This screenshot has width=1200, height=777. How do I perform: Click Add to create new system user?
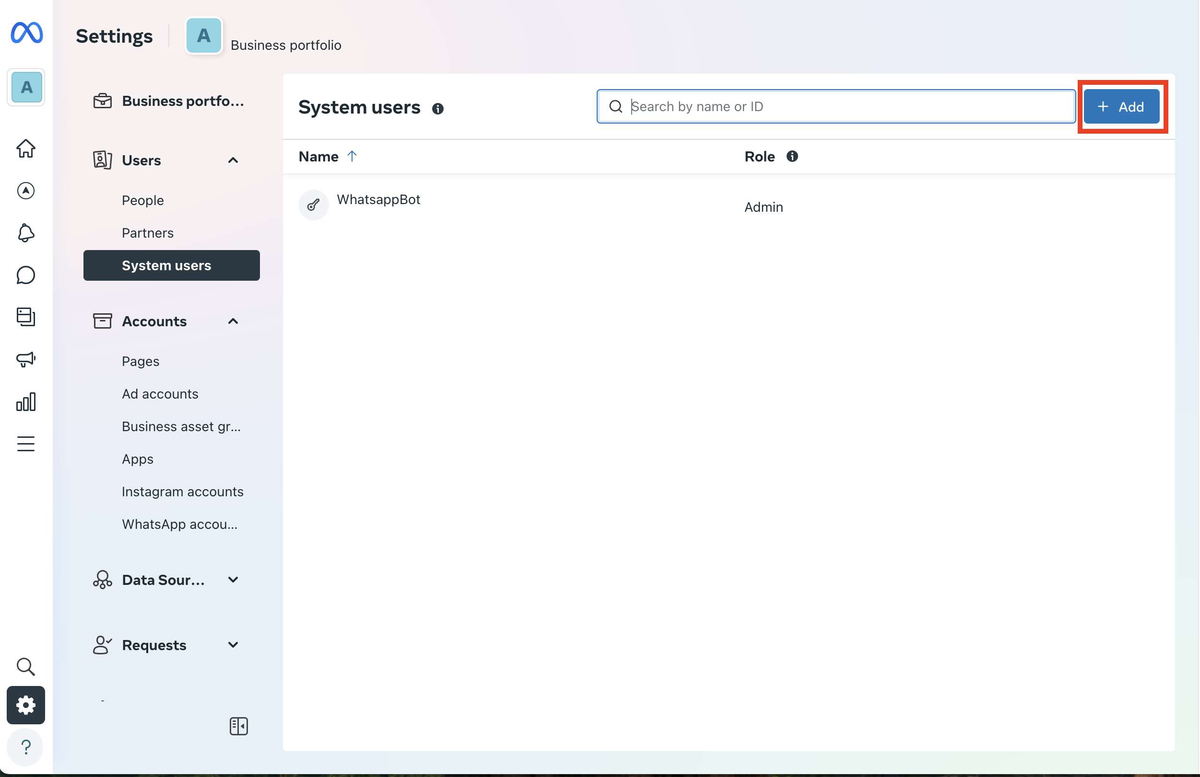coord(1121,106)
